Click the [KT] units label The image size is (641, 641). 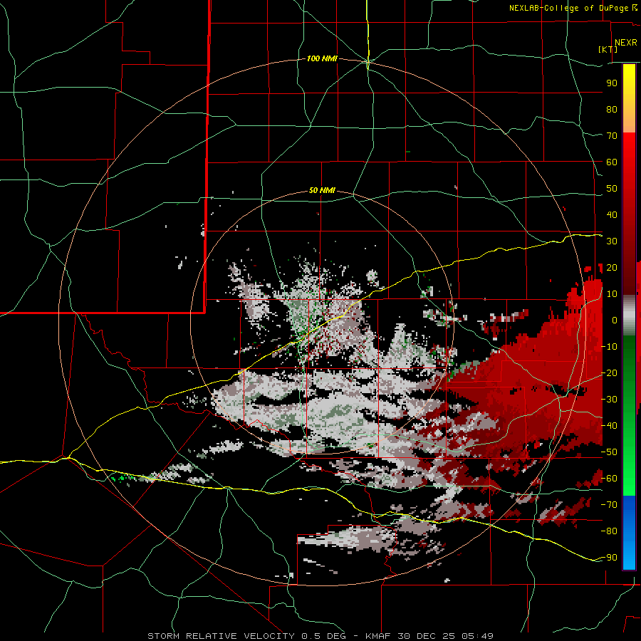(x=608, y=49)
